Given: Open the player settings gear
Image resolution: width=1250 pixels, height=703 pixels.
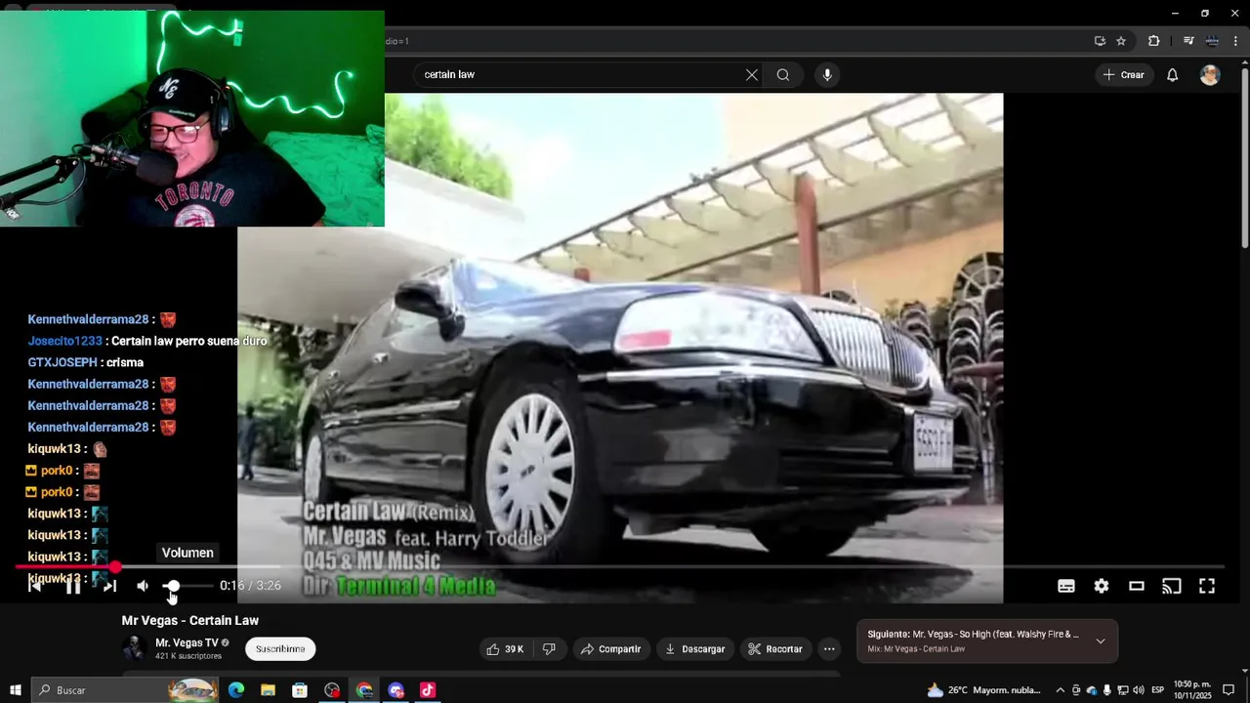Looking at the screenshot, I should 1102,586.
